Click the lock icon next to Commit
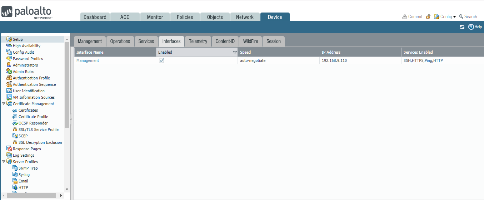 point(428,17)
